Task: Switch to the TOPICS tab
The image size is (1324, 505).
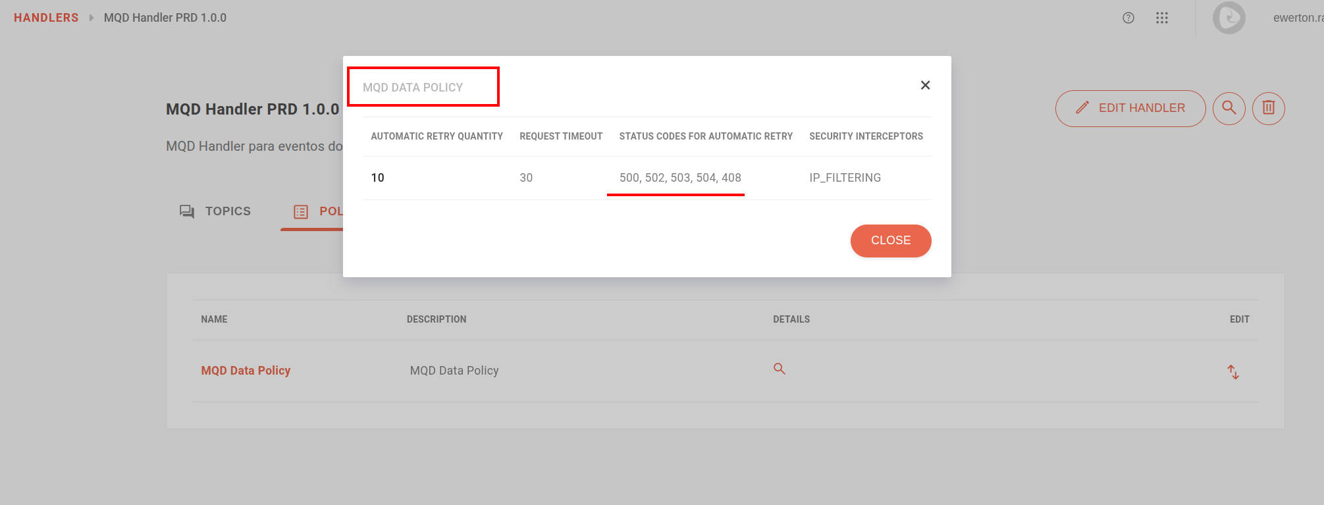Action: click(215, 211)
